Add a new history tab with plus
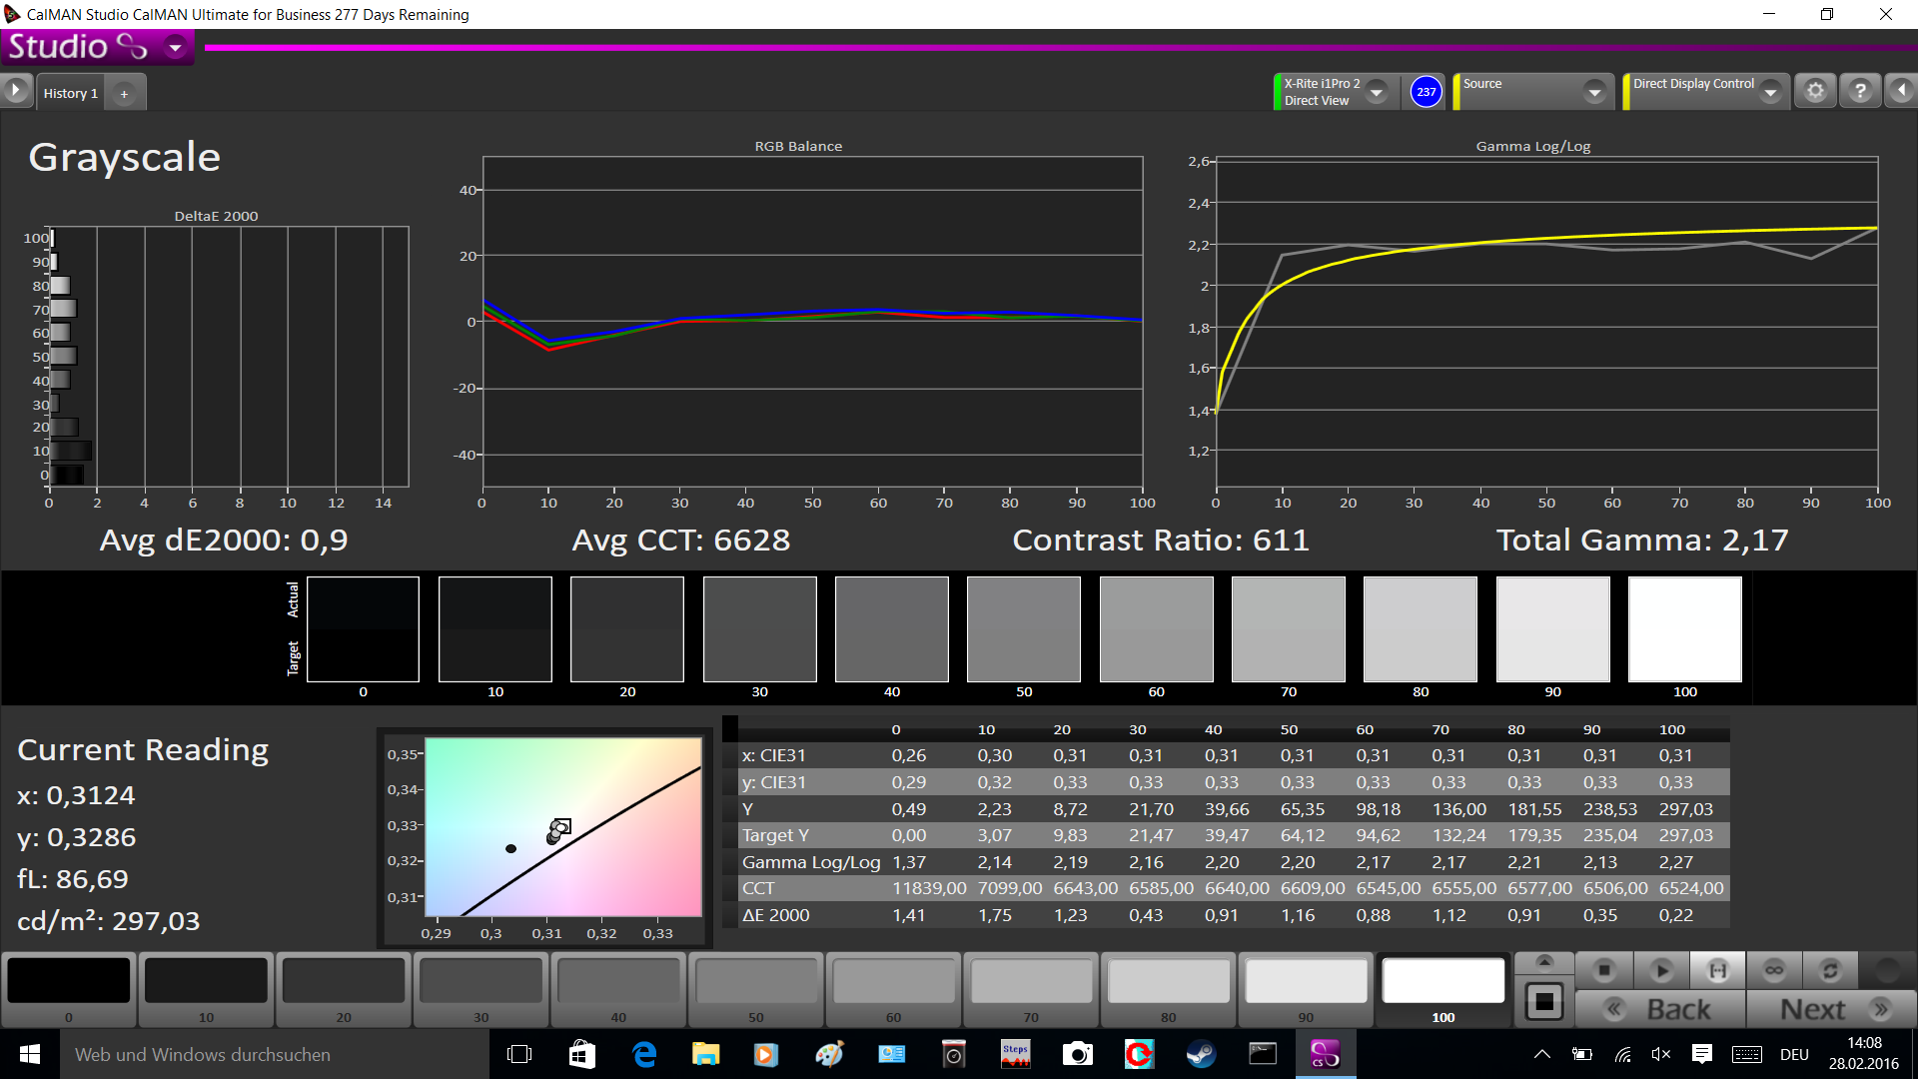1918x1079 pixels. point(124,93)
